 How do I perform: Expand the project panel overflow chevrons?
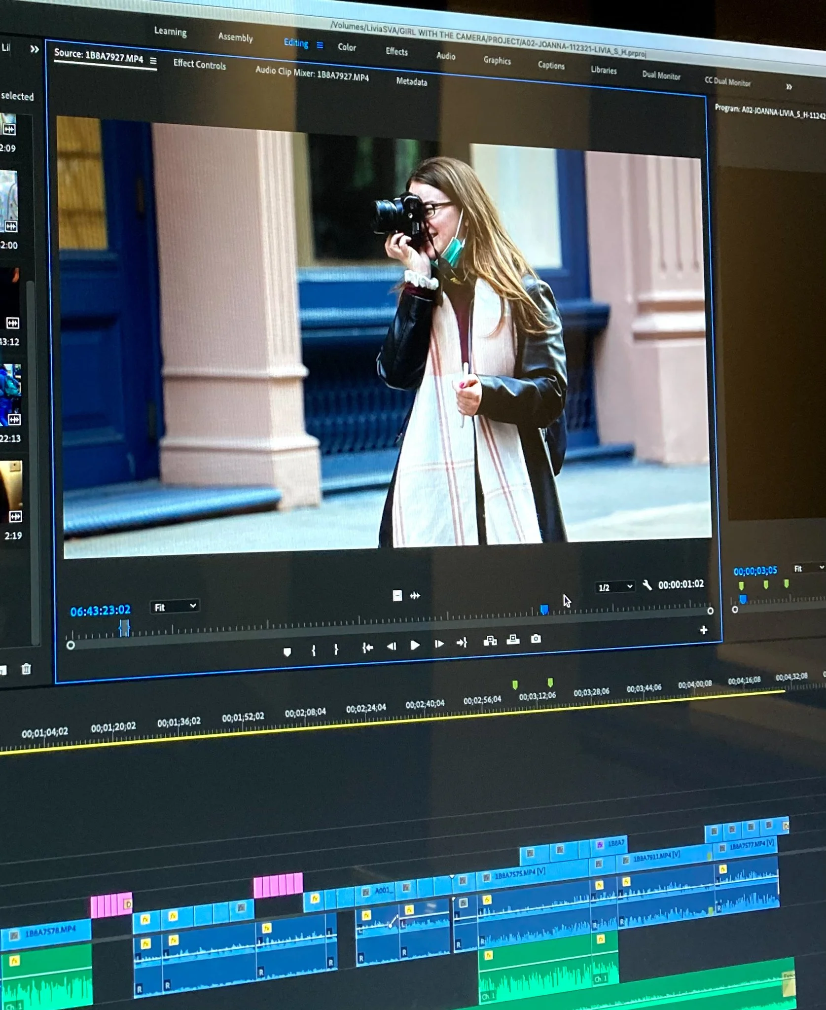tap(34, 49)
